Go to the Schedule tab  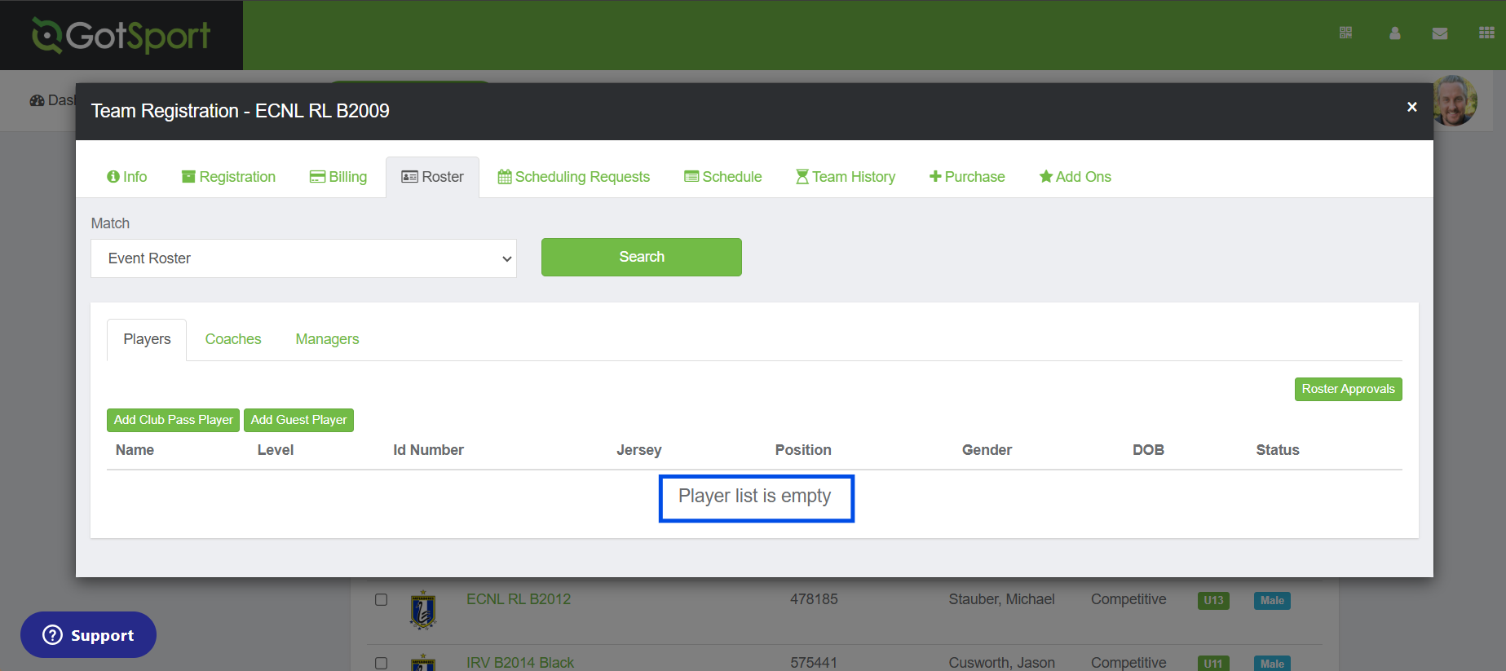tap(723, 177)
